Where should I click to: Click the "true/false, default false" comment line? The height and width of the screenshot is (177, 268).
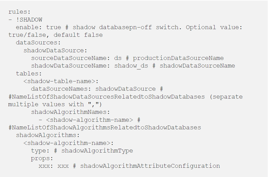tap(55, 35)
